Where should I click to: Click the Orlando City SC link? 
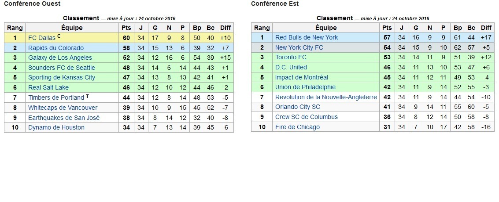tap(297, 107)
